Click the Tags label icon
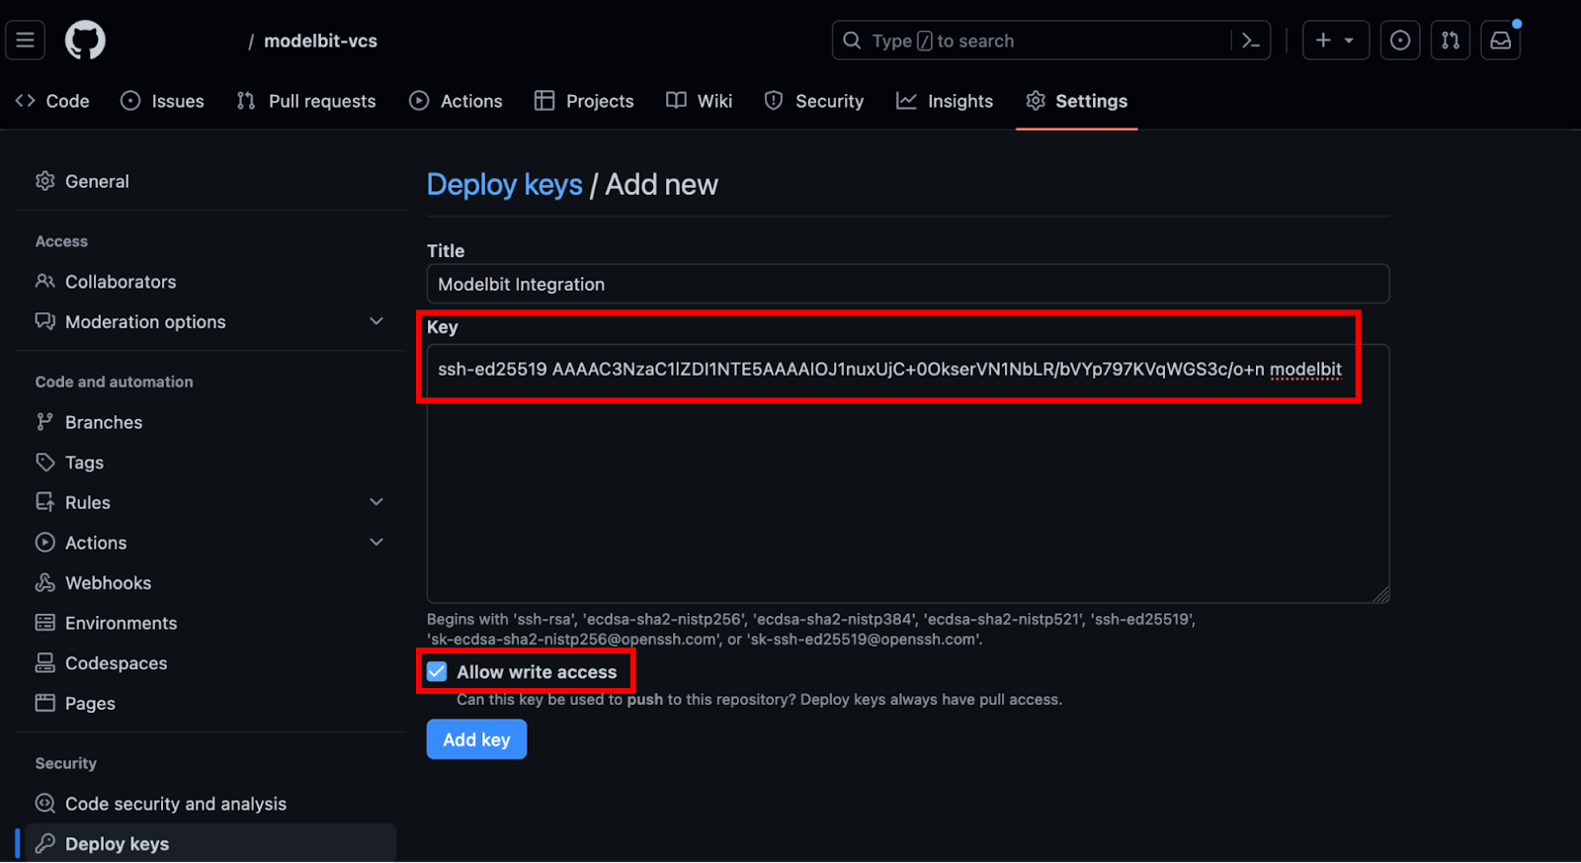 pos(45,462)
